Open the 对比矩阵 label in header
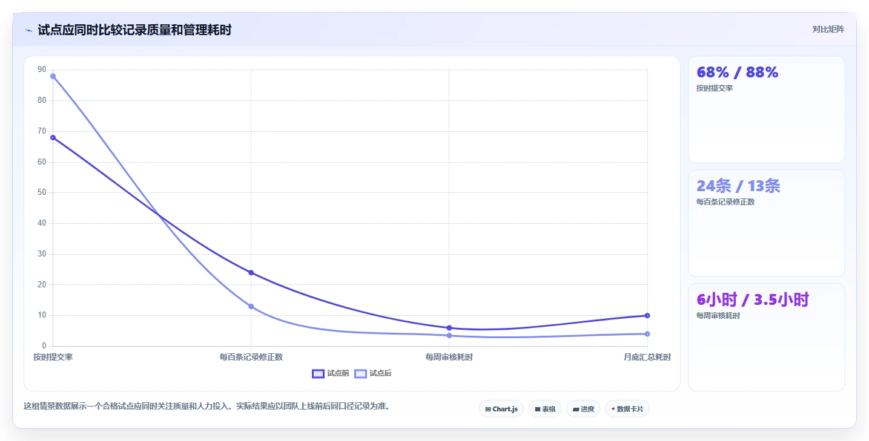 point(828,29)
